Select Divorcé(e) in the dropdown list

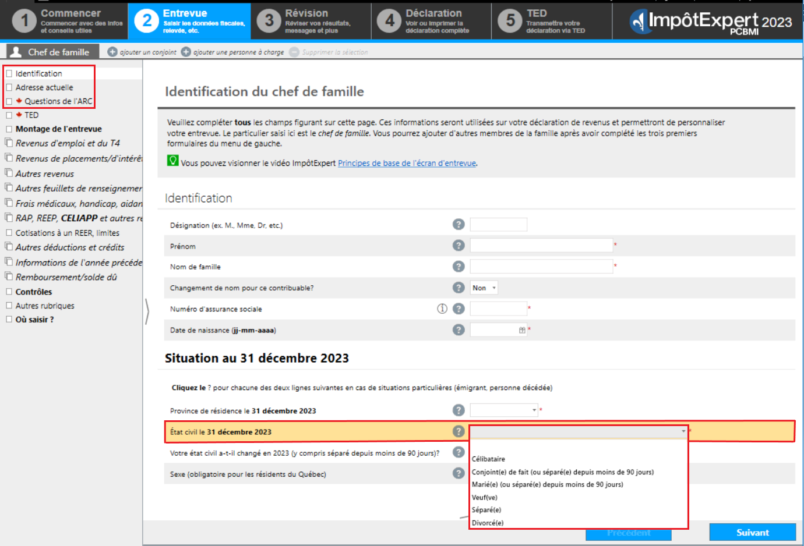(488, 523)
